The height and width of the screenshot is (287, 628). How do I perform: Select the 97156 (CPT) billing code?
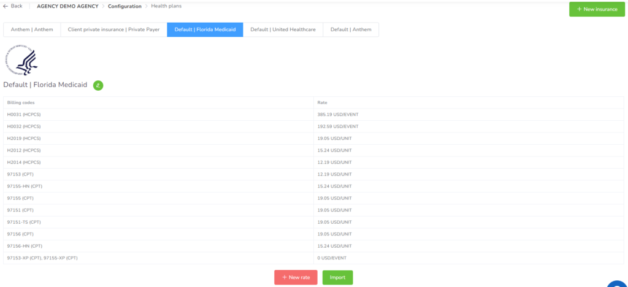pyautogui.click(x=20, y=234)
